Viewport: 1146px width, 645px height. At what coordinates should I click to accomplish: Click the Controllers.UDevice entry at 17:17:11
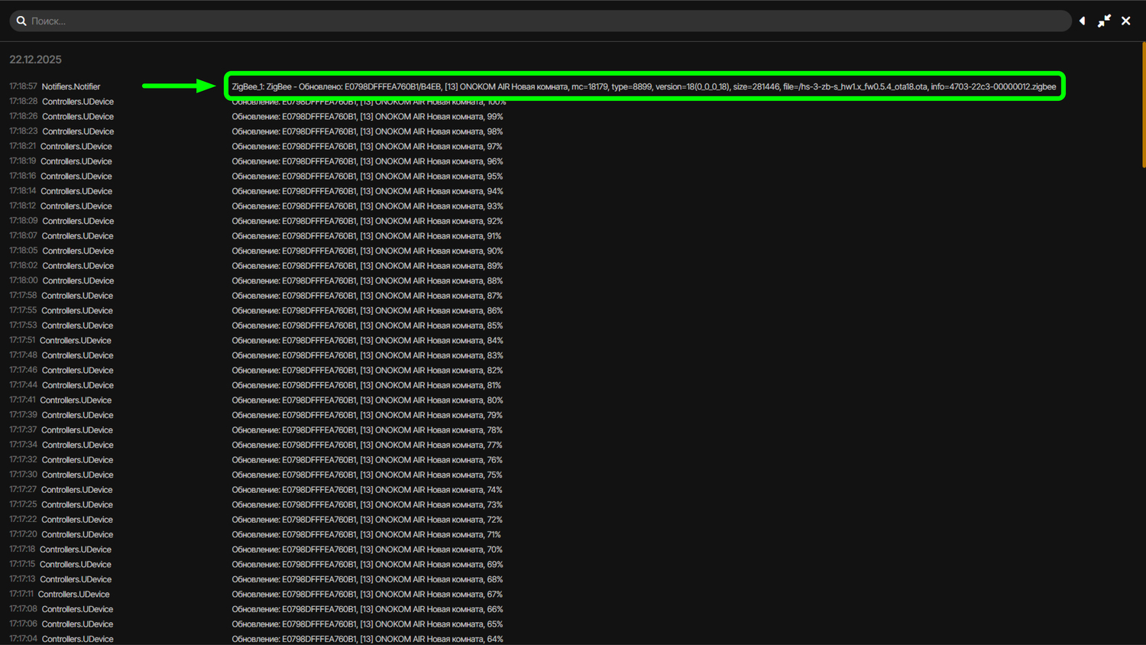point(74,595)
